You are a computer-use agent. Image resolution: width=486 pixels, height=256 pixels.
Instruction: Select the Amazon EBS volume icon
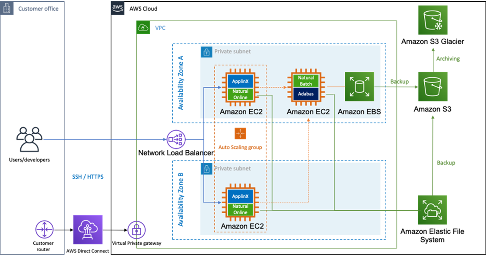(x=359, y=87)
